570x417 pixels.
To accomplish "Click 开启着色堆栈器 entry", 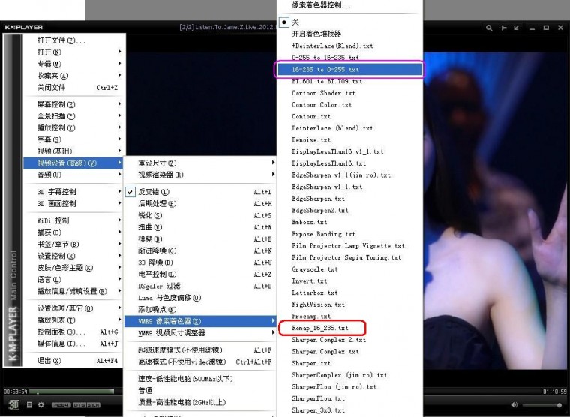I will pyautogui.click(x=349, y=34).
